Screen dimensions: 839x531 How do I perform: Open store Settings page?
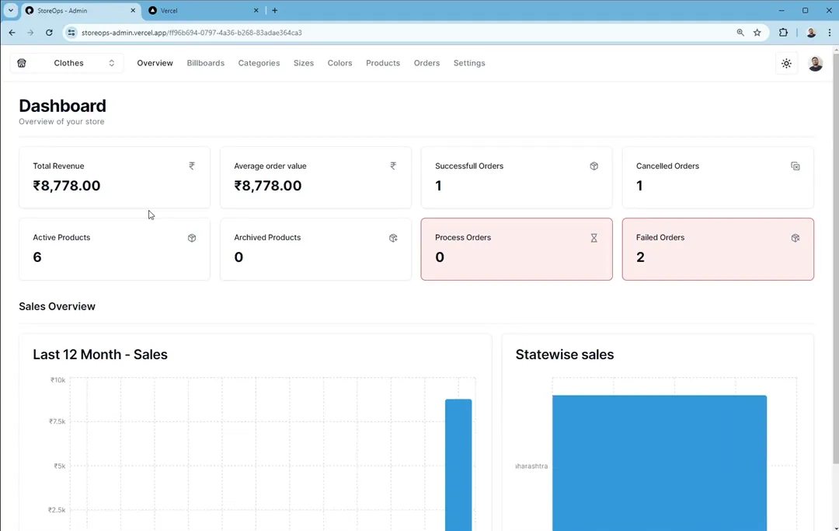(469, 63)
